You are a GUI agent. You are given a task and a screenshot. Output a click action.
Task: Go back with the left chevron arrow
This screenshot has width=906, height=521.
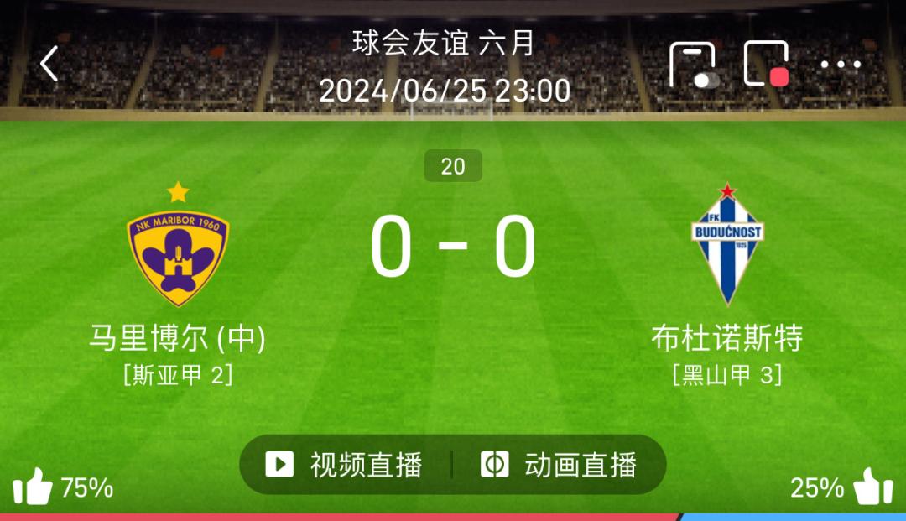[49, 64]
